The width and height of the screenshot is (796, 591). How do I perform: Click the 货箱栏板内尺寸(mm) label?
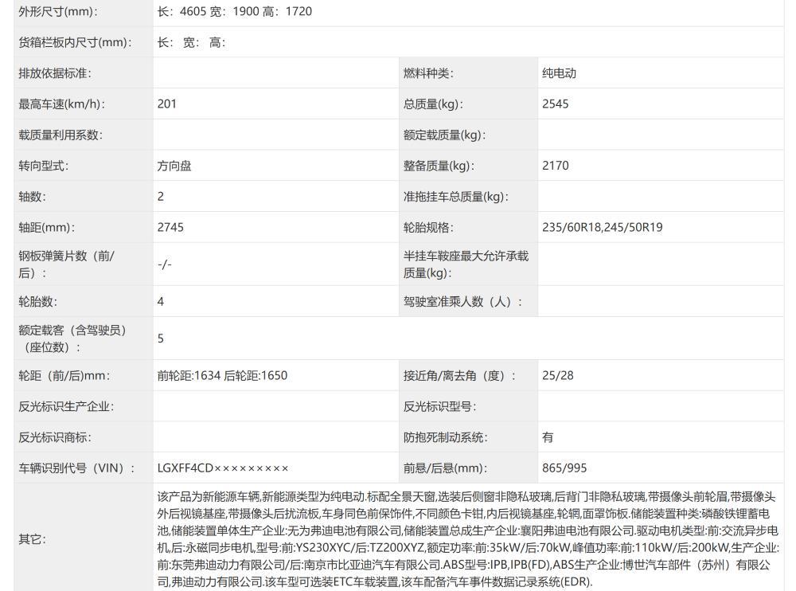point(75,42)
